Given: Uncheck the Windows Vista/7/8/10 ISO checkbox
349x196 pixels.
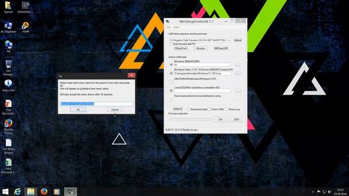Looking at the screenshot, I should (171, 73).
